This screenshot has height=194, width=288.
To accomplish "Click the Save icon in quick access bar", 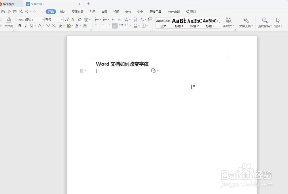I will click(x=3, y=12).
